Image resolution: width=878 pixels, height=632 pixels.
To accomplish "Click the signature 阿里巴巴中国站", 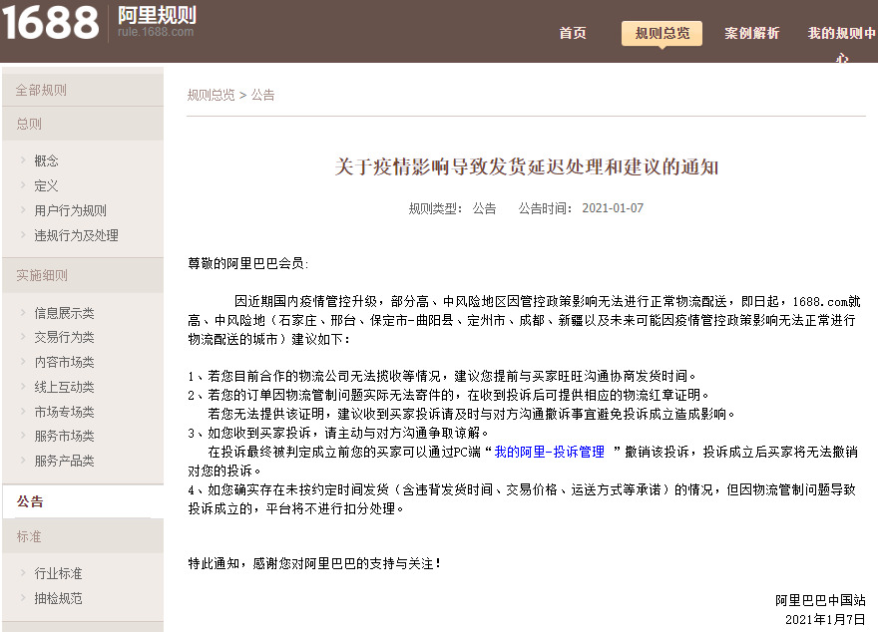I will (820, 601).
